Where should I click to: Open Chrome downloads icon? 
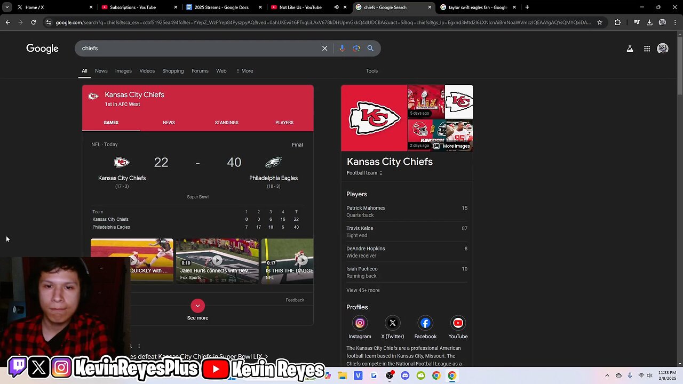click(x=649, y=22)
